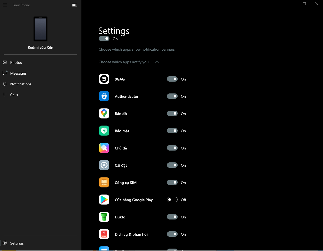Open the Messages section
The width and height of the screenshot is (323, 251).
pos(40,73)
